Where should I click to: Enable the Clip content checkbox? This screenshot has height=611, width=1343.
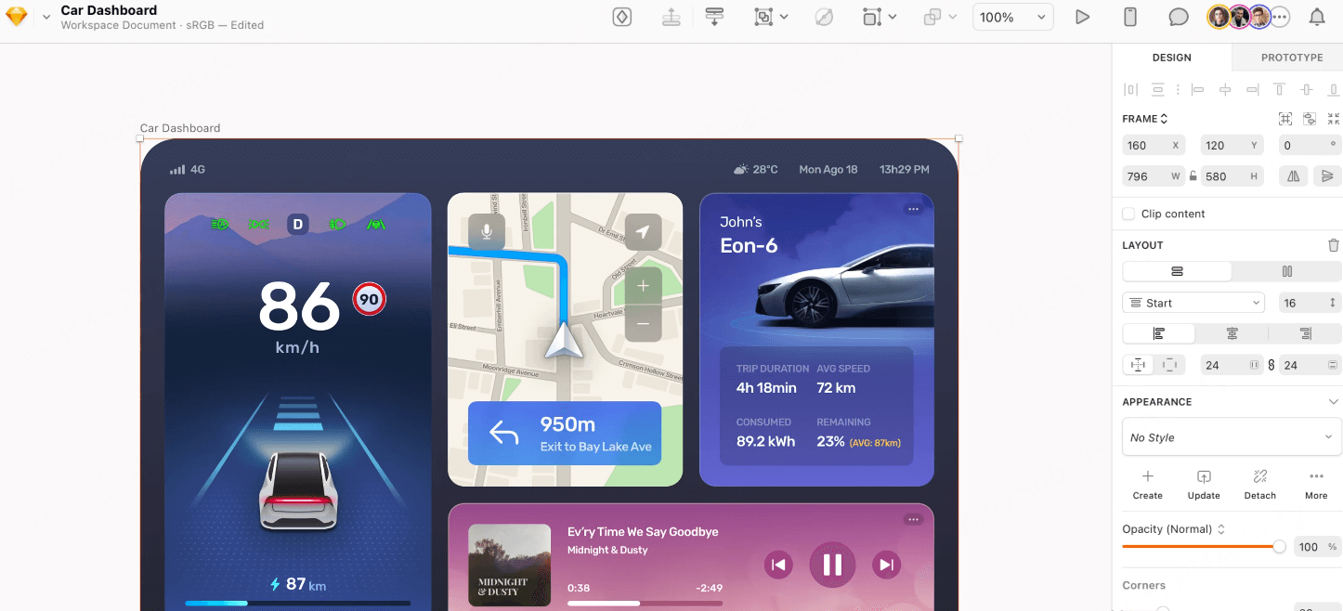click(x=1128, y=214)
